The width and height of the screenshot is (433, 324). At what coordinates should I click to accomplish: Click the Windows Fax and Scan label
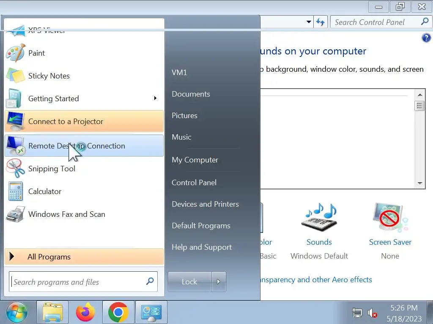(x=66, y=214)
